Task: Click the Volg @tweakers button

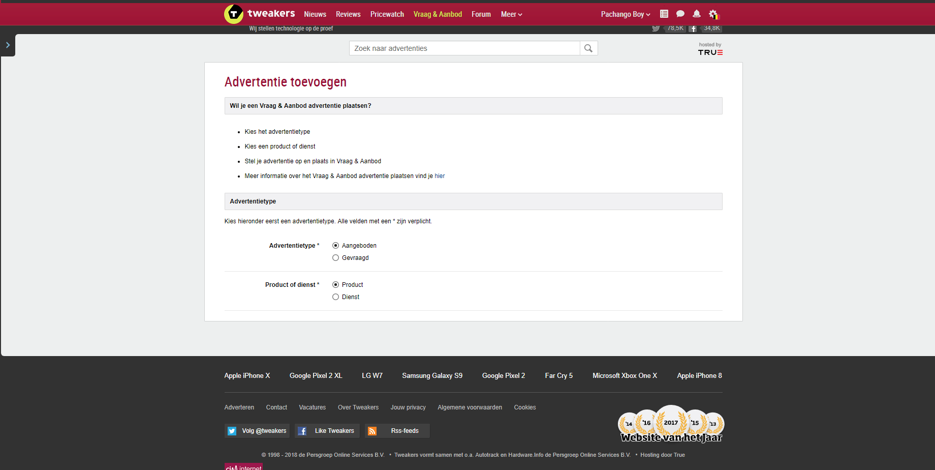Action: 257,431
